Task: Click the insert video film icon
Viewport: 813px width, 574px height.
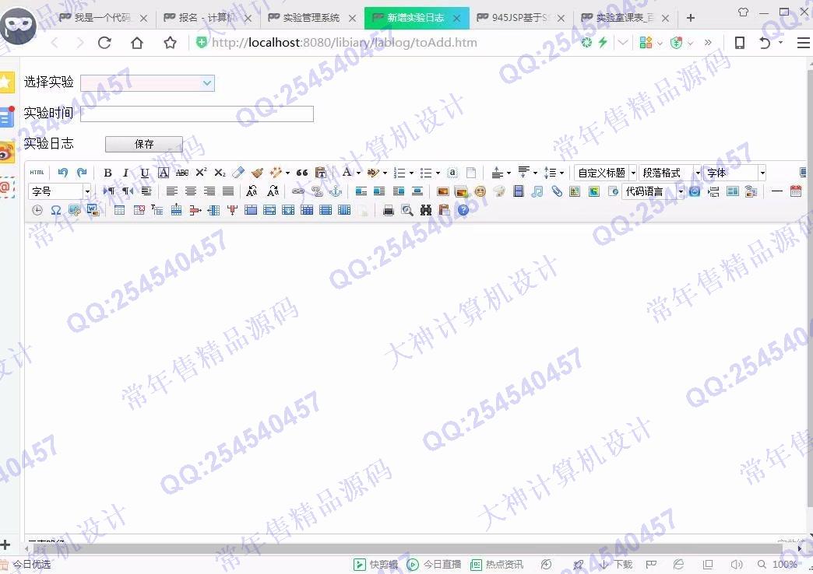Action: click(x=519, y=191)
